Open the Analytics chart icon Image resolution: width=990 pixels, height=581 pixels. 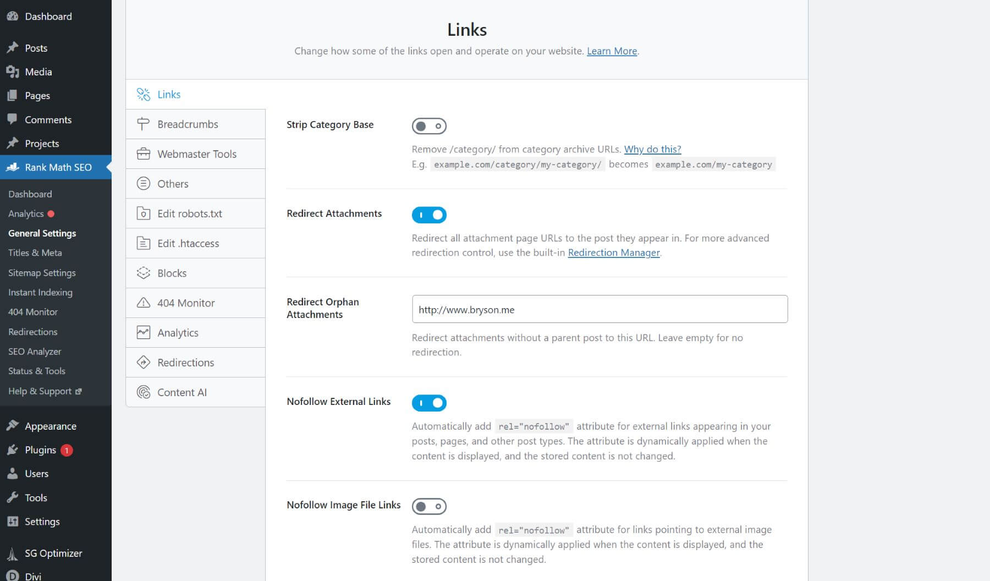point(143,332)
